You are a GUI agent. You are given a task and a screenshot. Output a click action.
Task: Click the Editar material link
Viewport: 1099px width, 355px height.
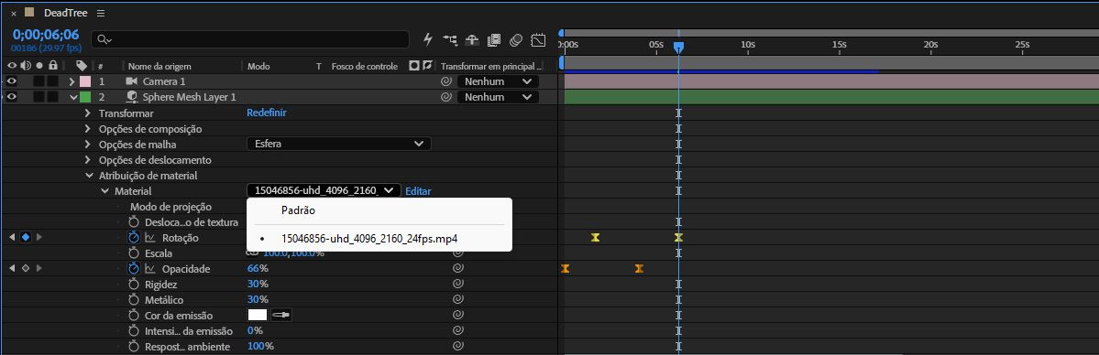419,191
